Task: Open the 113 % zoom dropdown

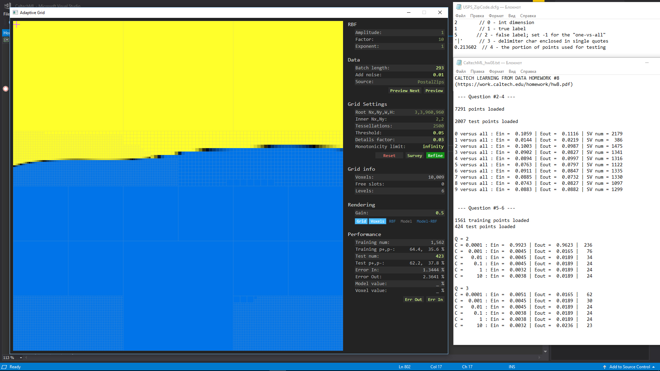Action: click(21, 358)
